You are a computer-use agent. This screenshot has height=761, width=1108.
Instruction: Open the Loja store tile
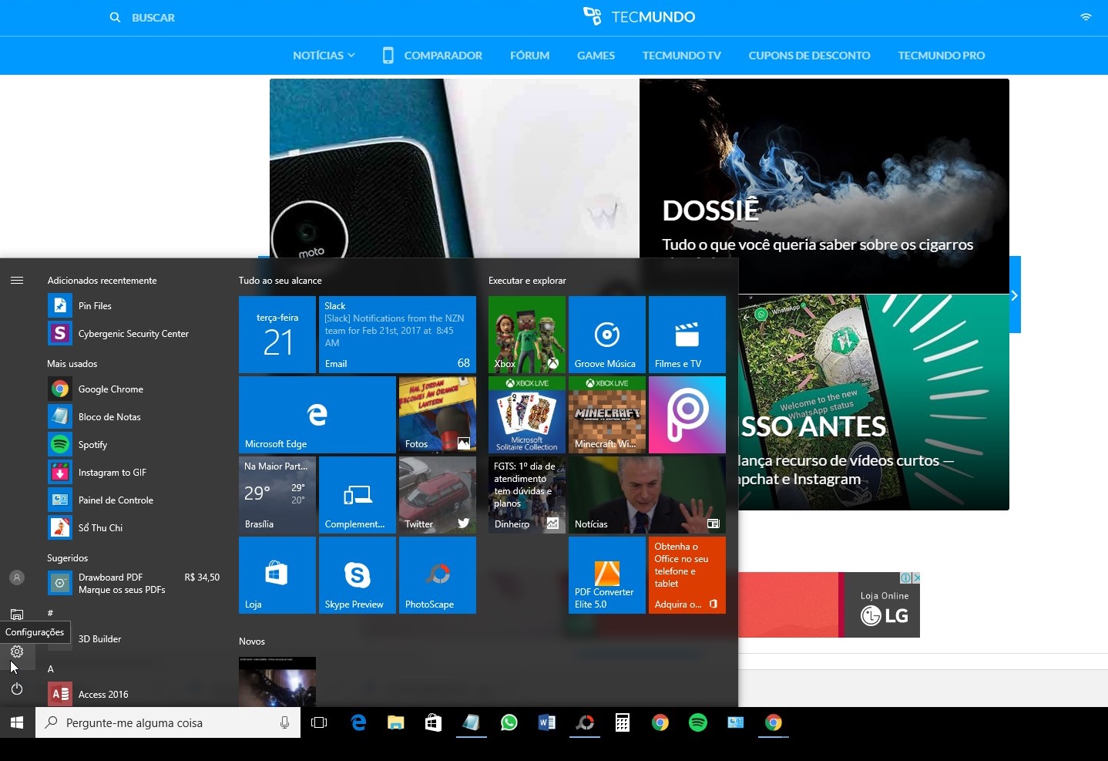[277, 575]
